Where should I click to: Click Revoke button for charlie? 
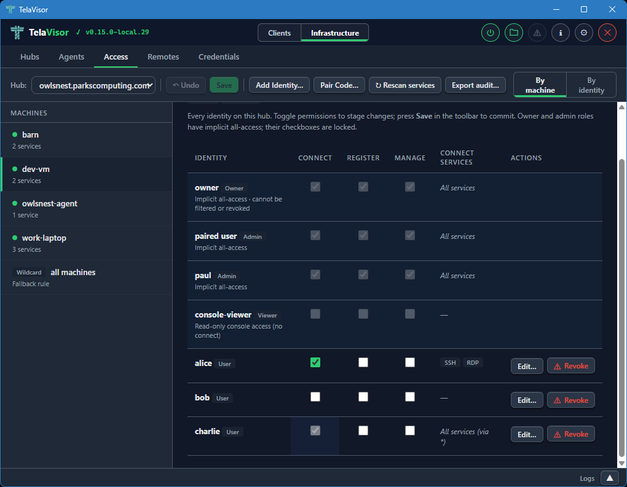[570, 434]
